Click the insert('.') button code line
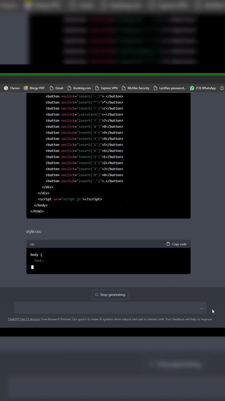The height and width of the screenshot is (401, 225). [84, 181]
